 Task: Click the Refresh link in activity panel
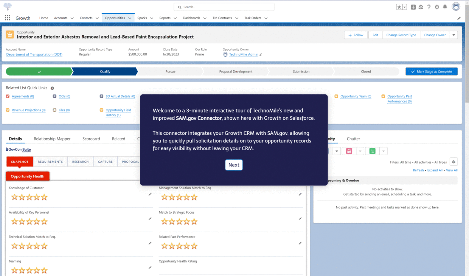tap(418, 170)
